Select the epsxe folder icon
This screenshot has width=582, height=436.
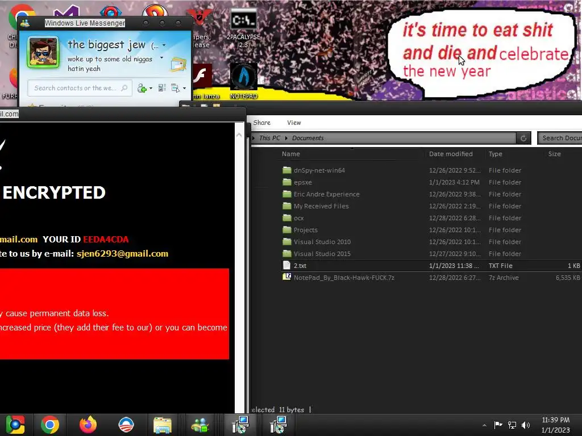(x=287, y=182)
